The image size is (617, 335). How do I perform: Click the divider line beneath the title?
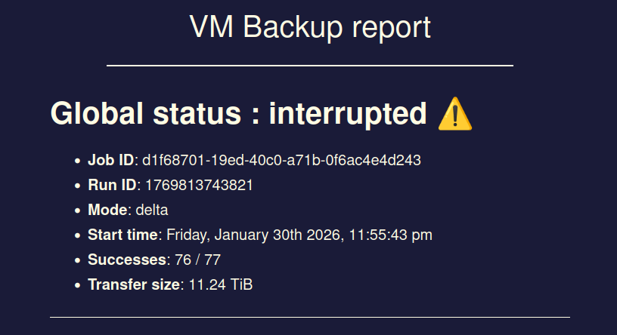309,66
